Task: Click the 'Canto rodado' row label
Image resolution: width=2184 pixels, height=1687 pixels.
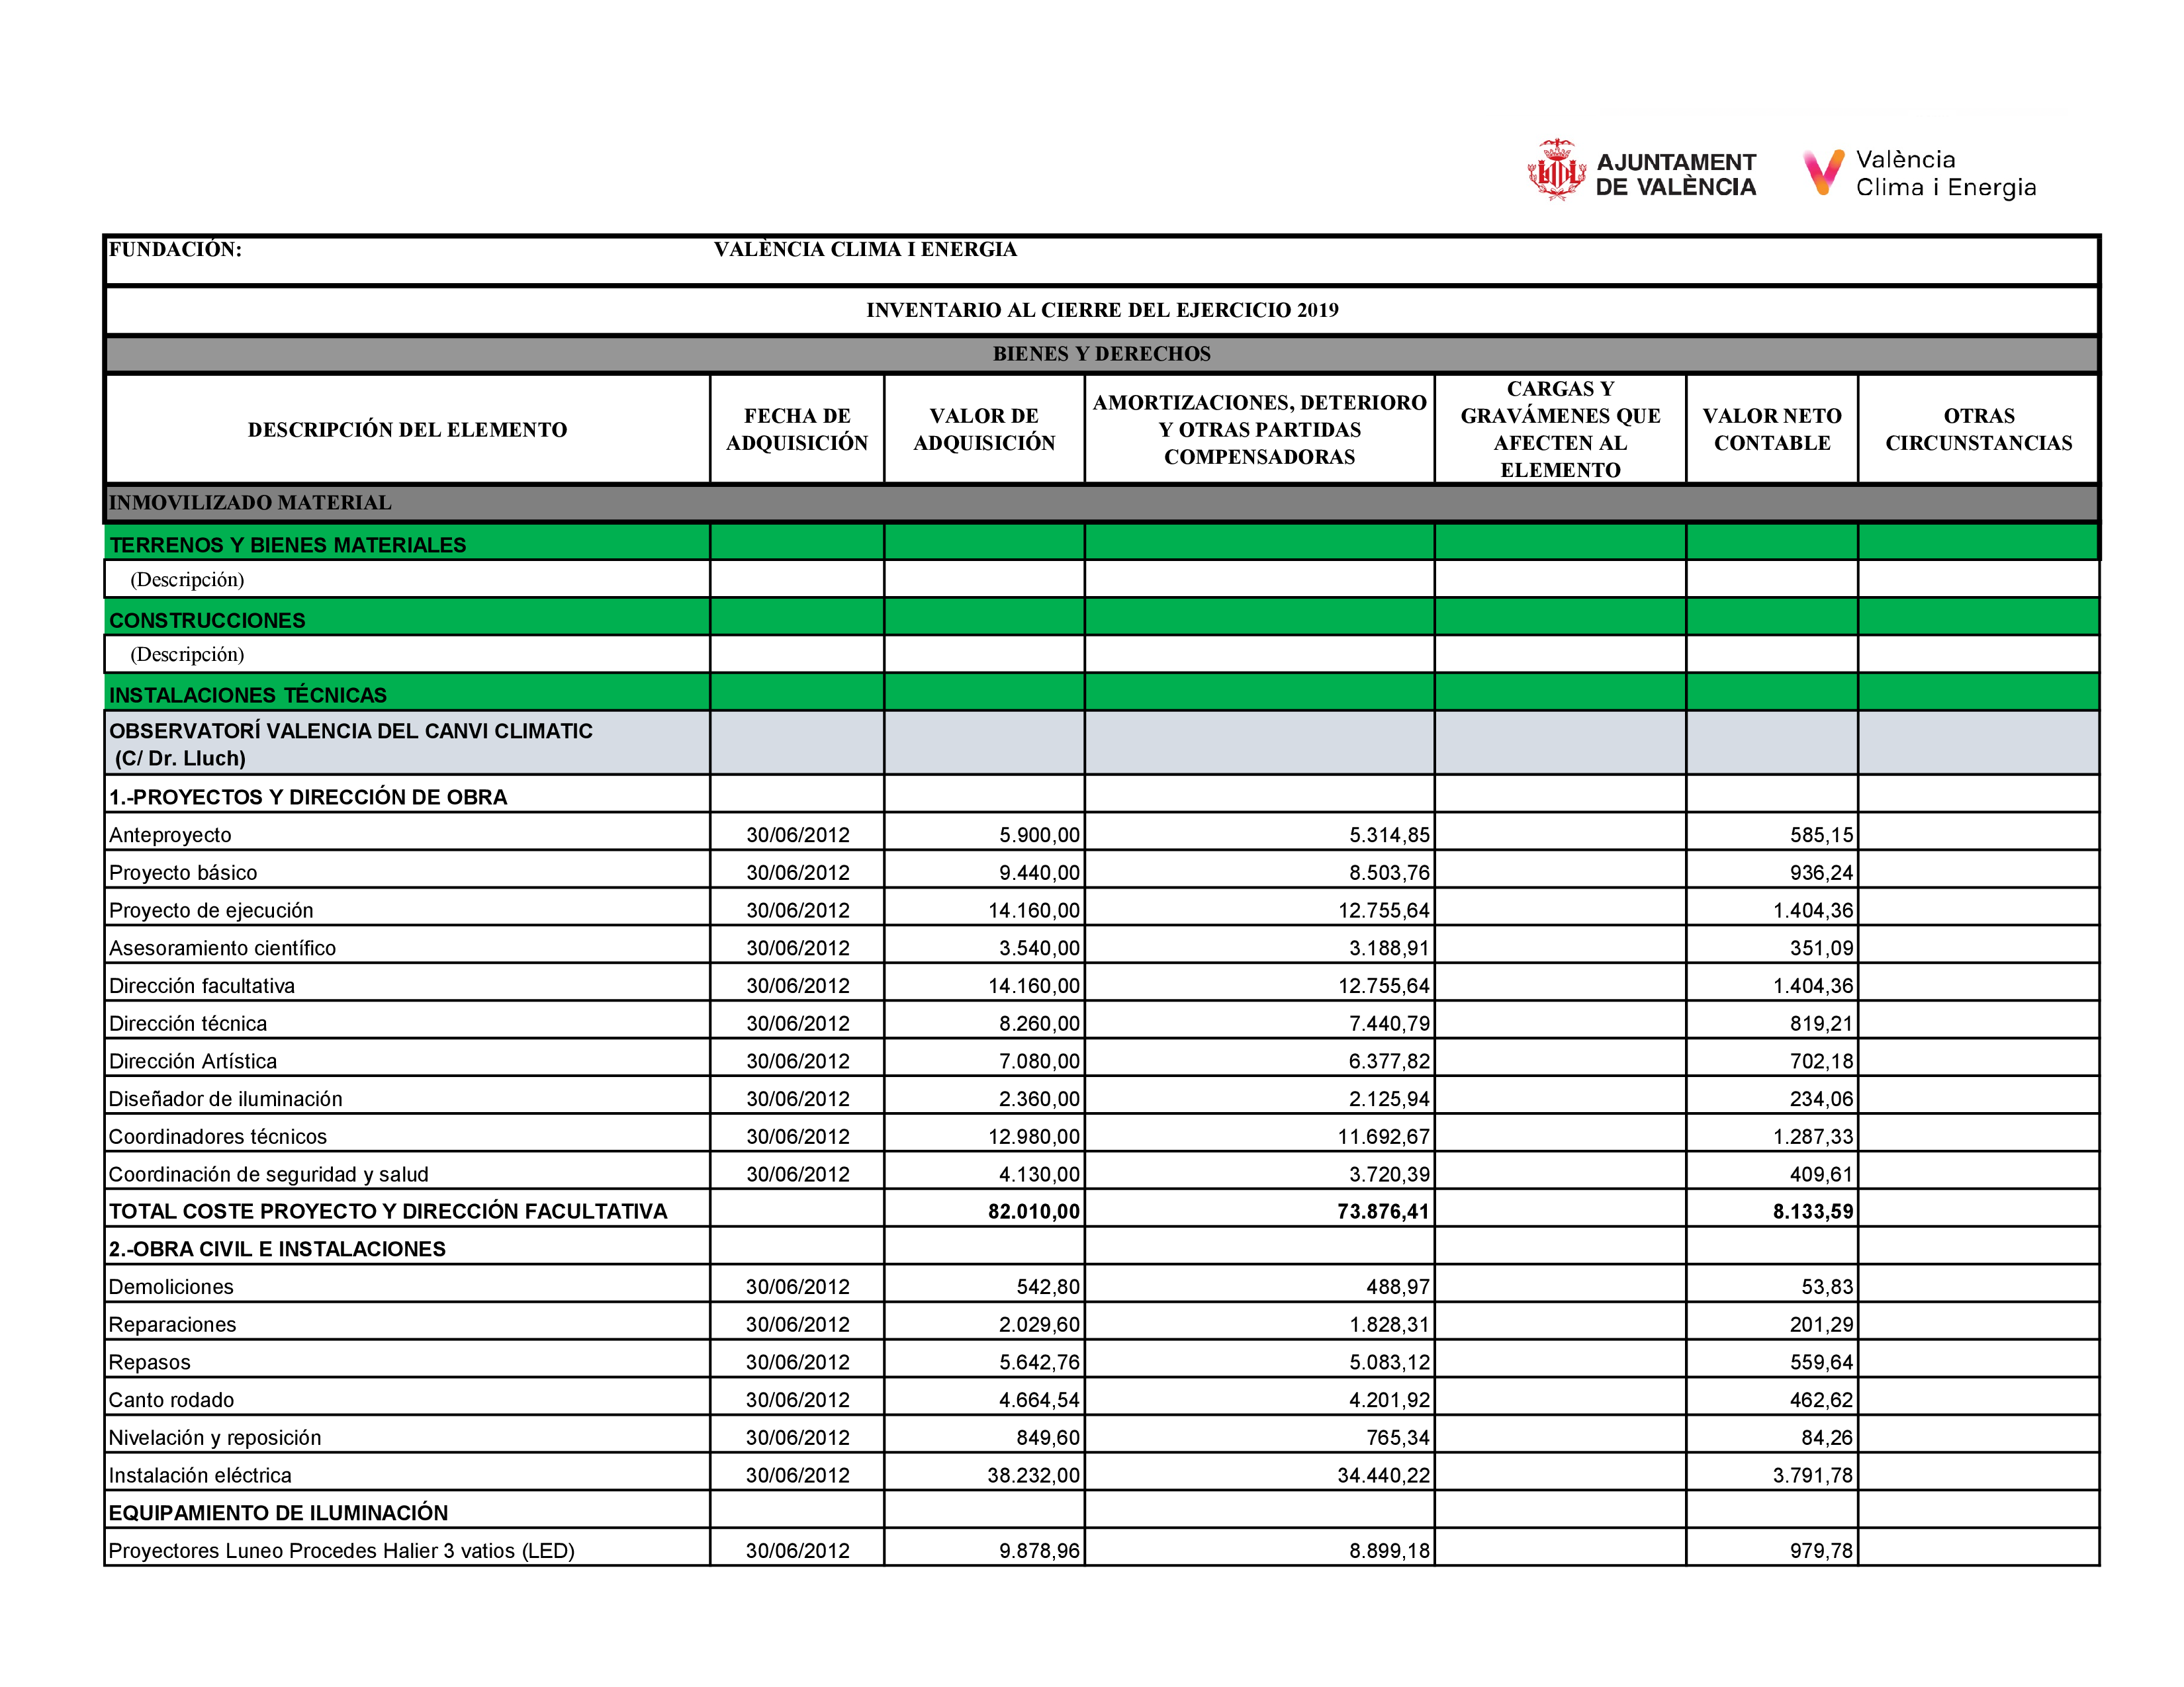Action: [171, 1400]
